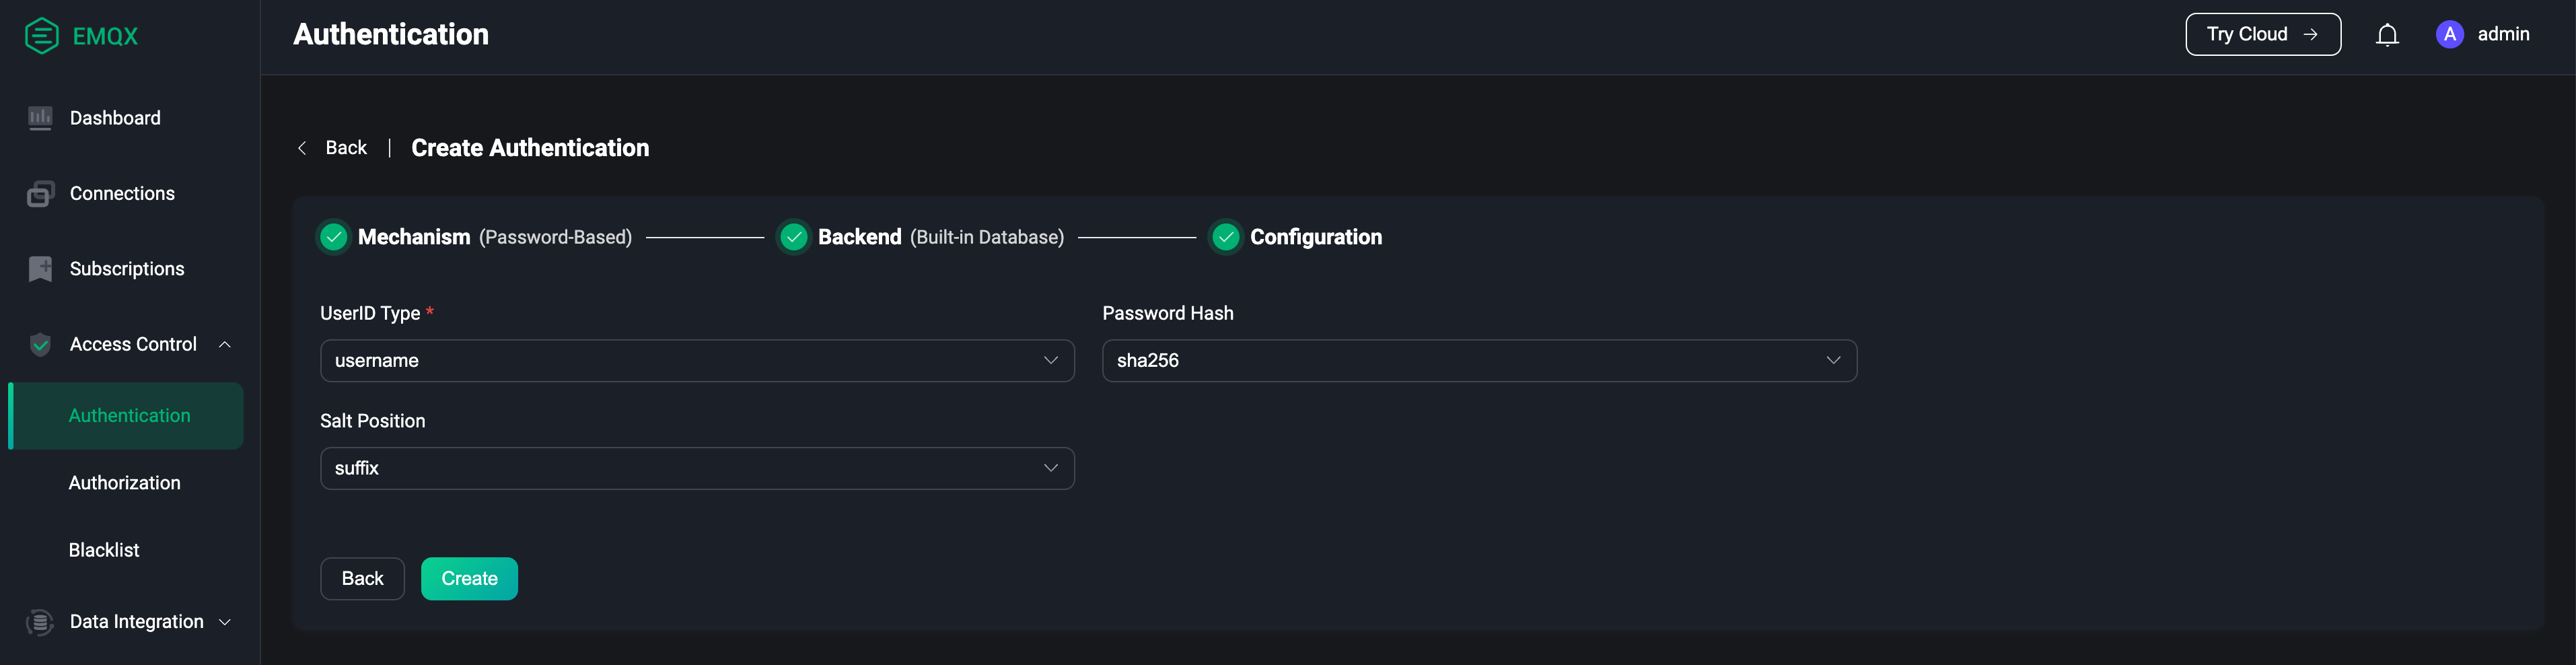The image size is (2576, 665).
Task: Open the Password Hash dropdown
Action: tap(1479, 360)
